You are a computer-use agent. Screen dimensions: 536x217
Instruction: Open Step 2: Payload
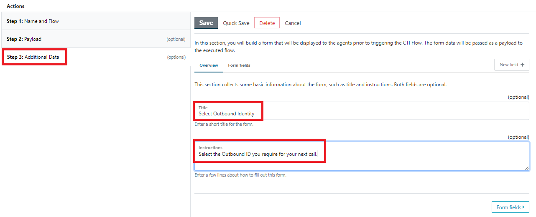pos(95,39)
